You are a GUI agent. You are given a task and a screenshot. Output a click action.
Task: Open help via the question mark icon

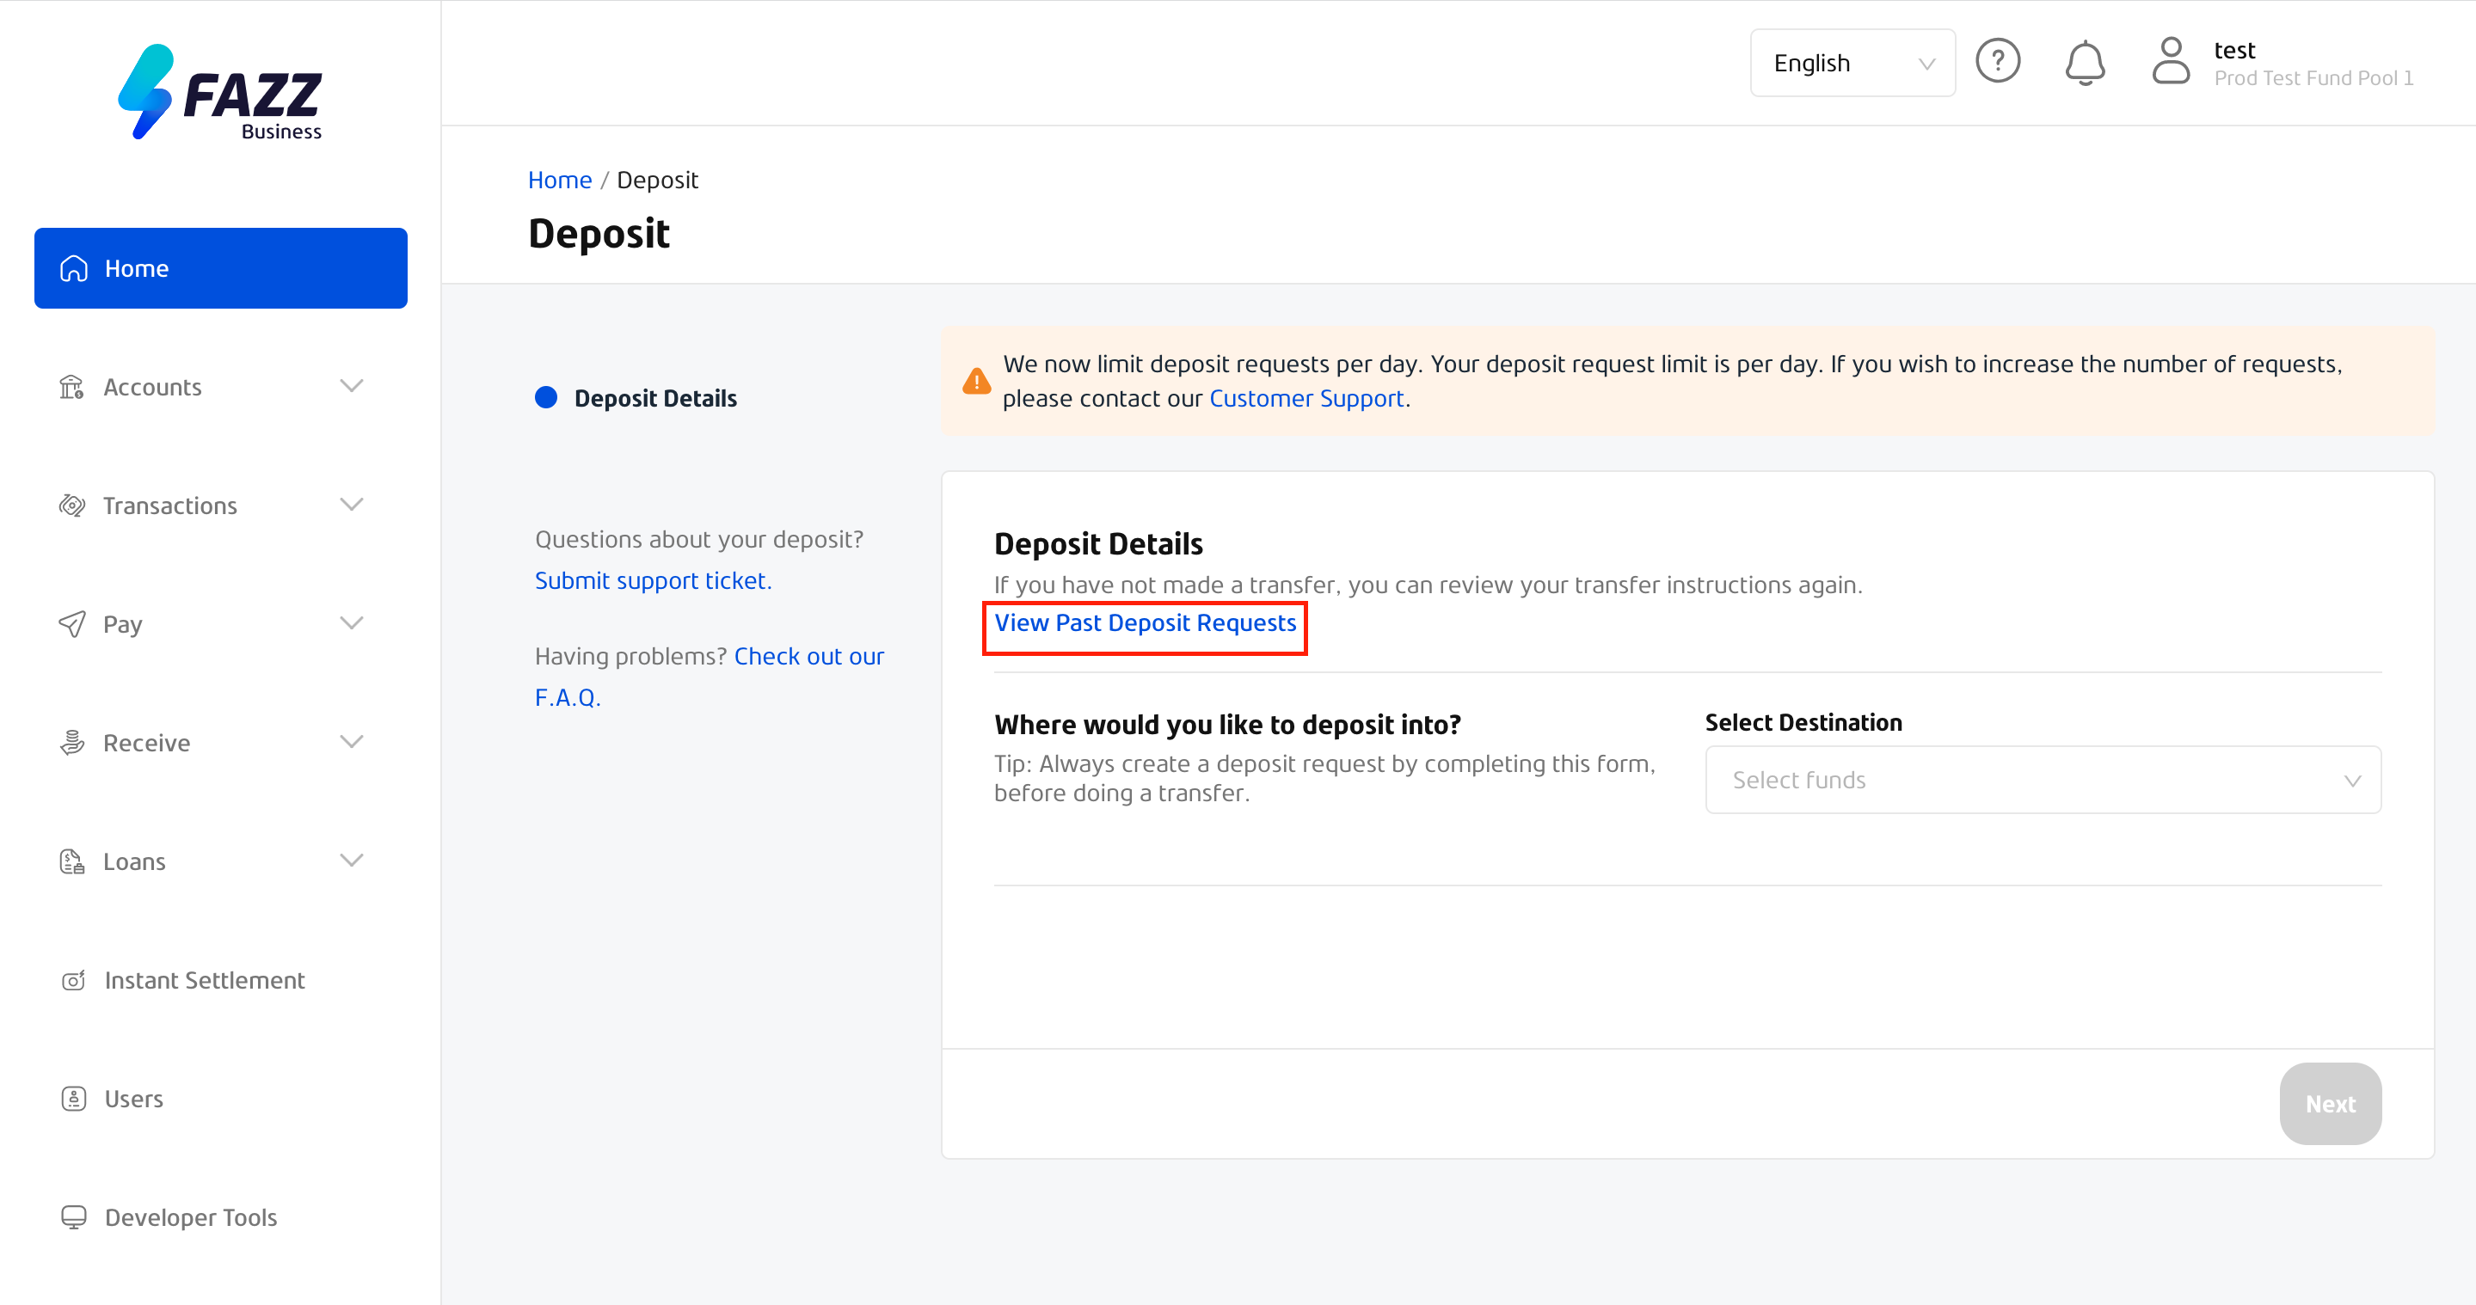pos(1999,62)
